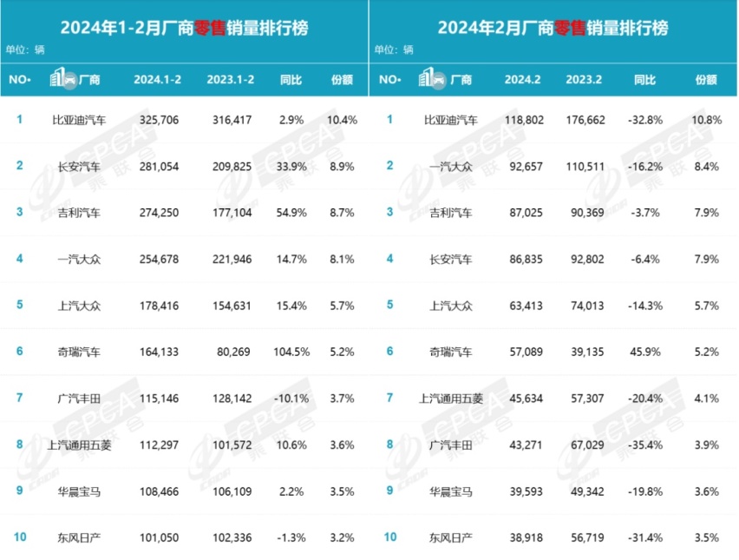Select value 254,678
Viewport: 739px width, 560px height.
159,259
